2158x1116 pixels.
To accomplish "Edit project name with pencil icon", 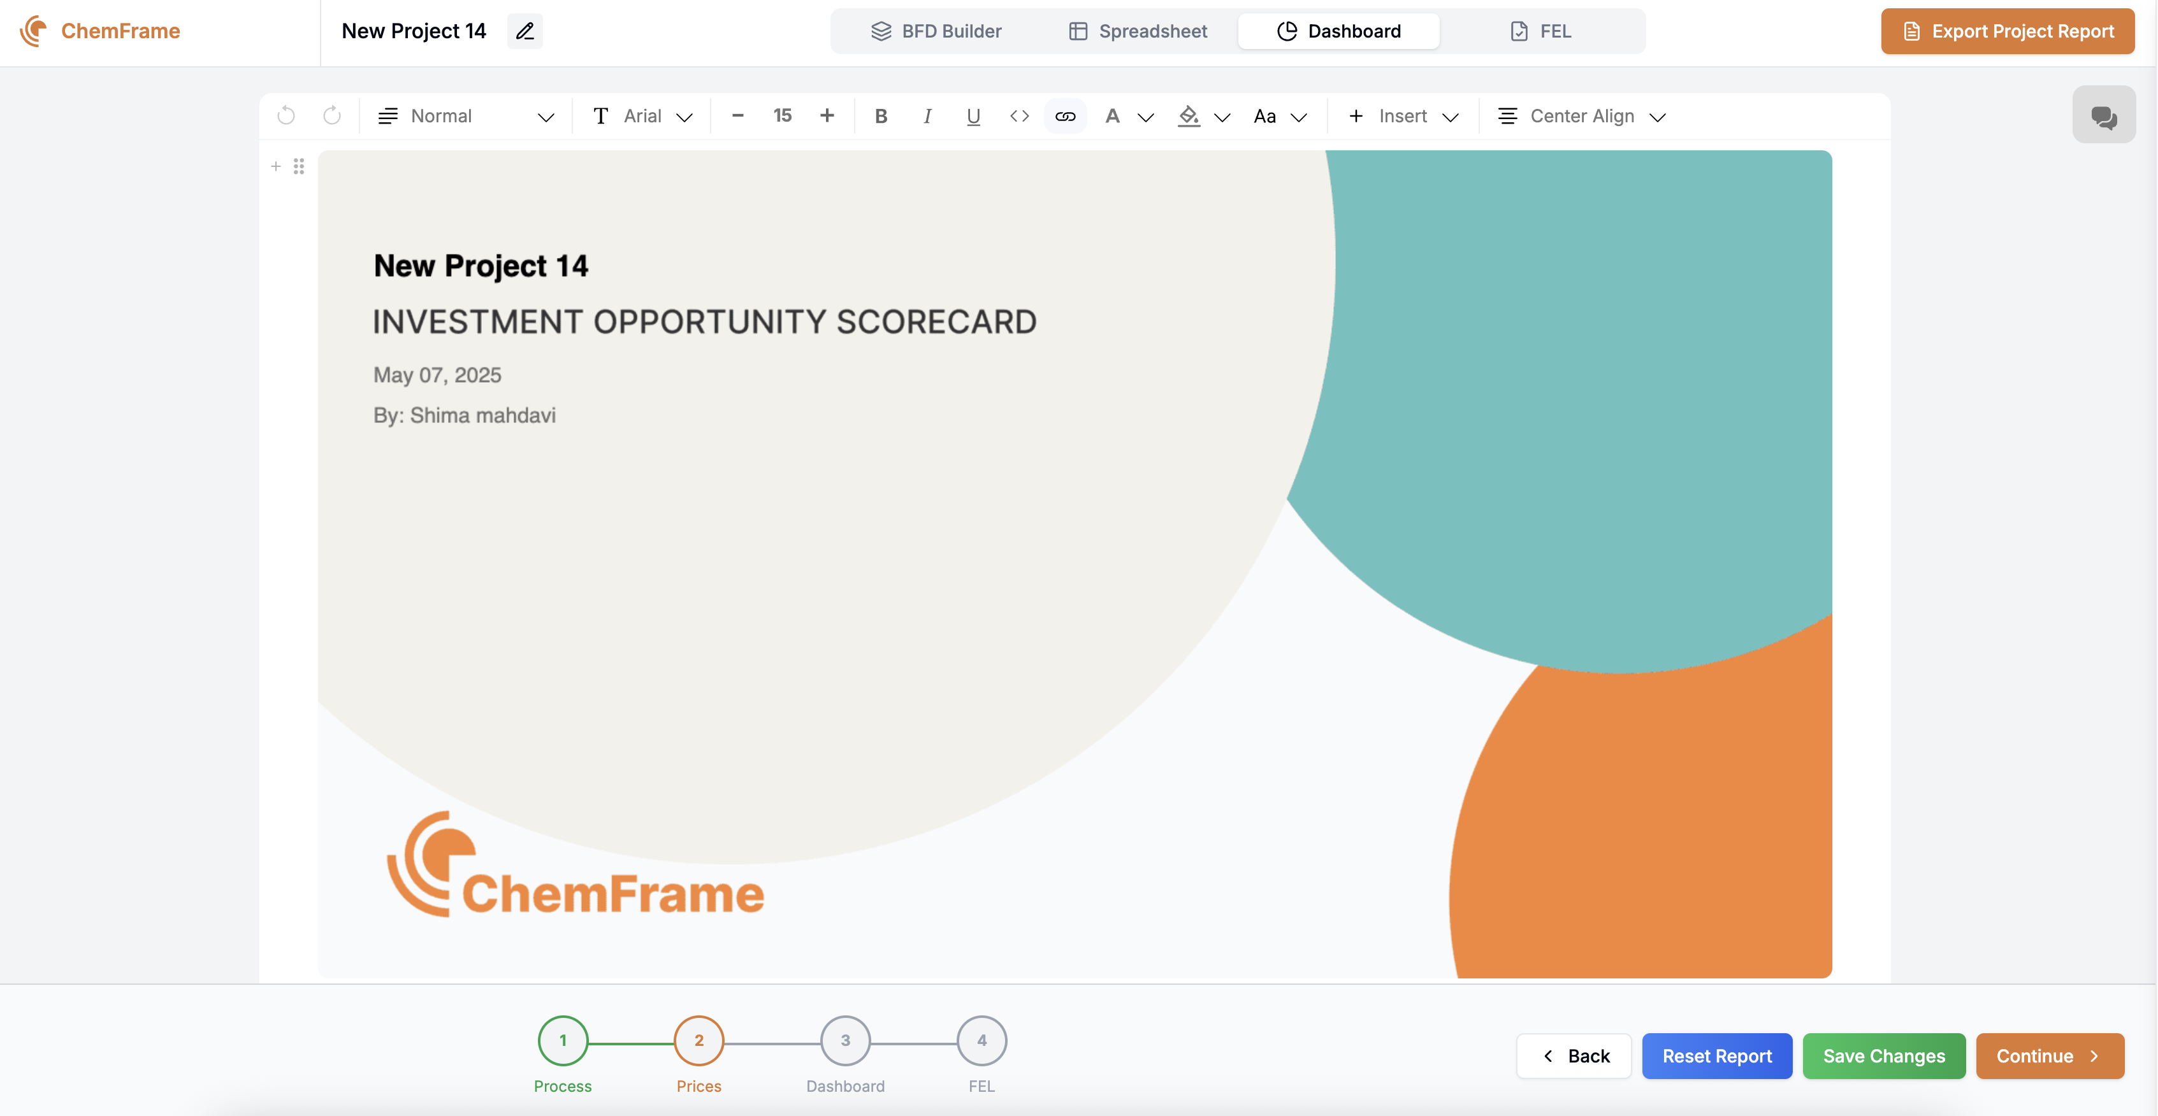I will [525, 31].
